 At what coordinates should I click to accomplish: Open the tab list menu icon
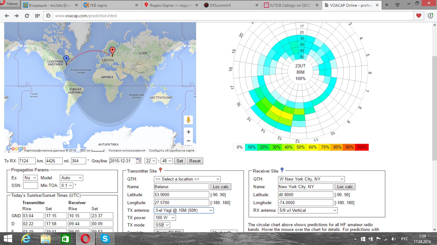tap(397, 5)
